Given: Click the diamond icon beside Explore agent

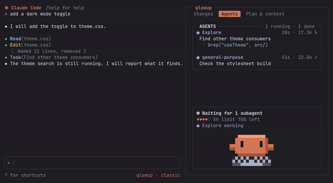Looking at the screenshot, I should coord(198,33).
